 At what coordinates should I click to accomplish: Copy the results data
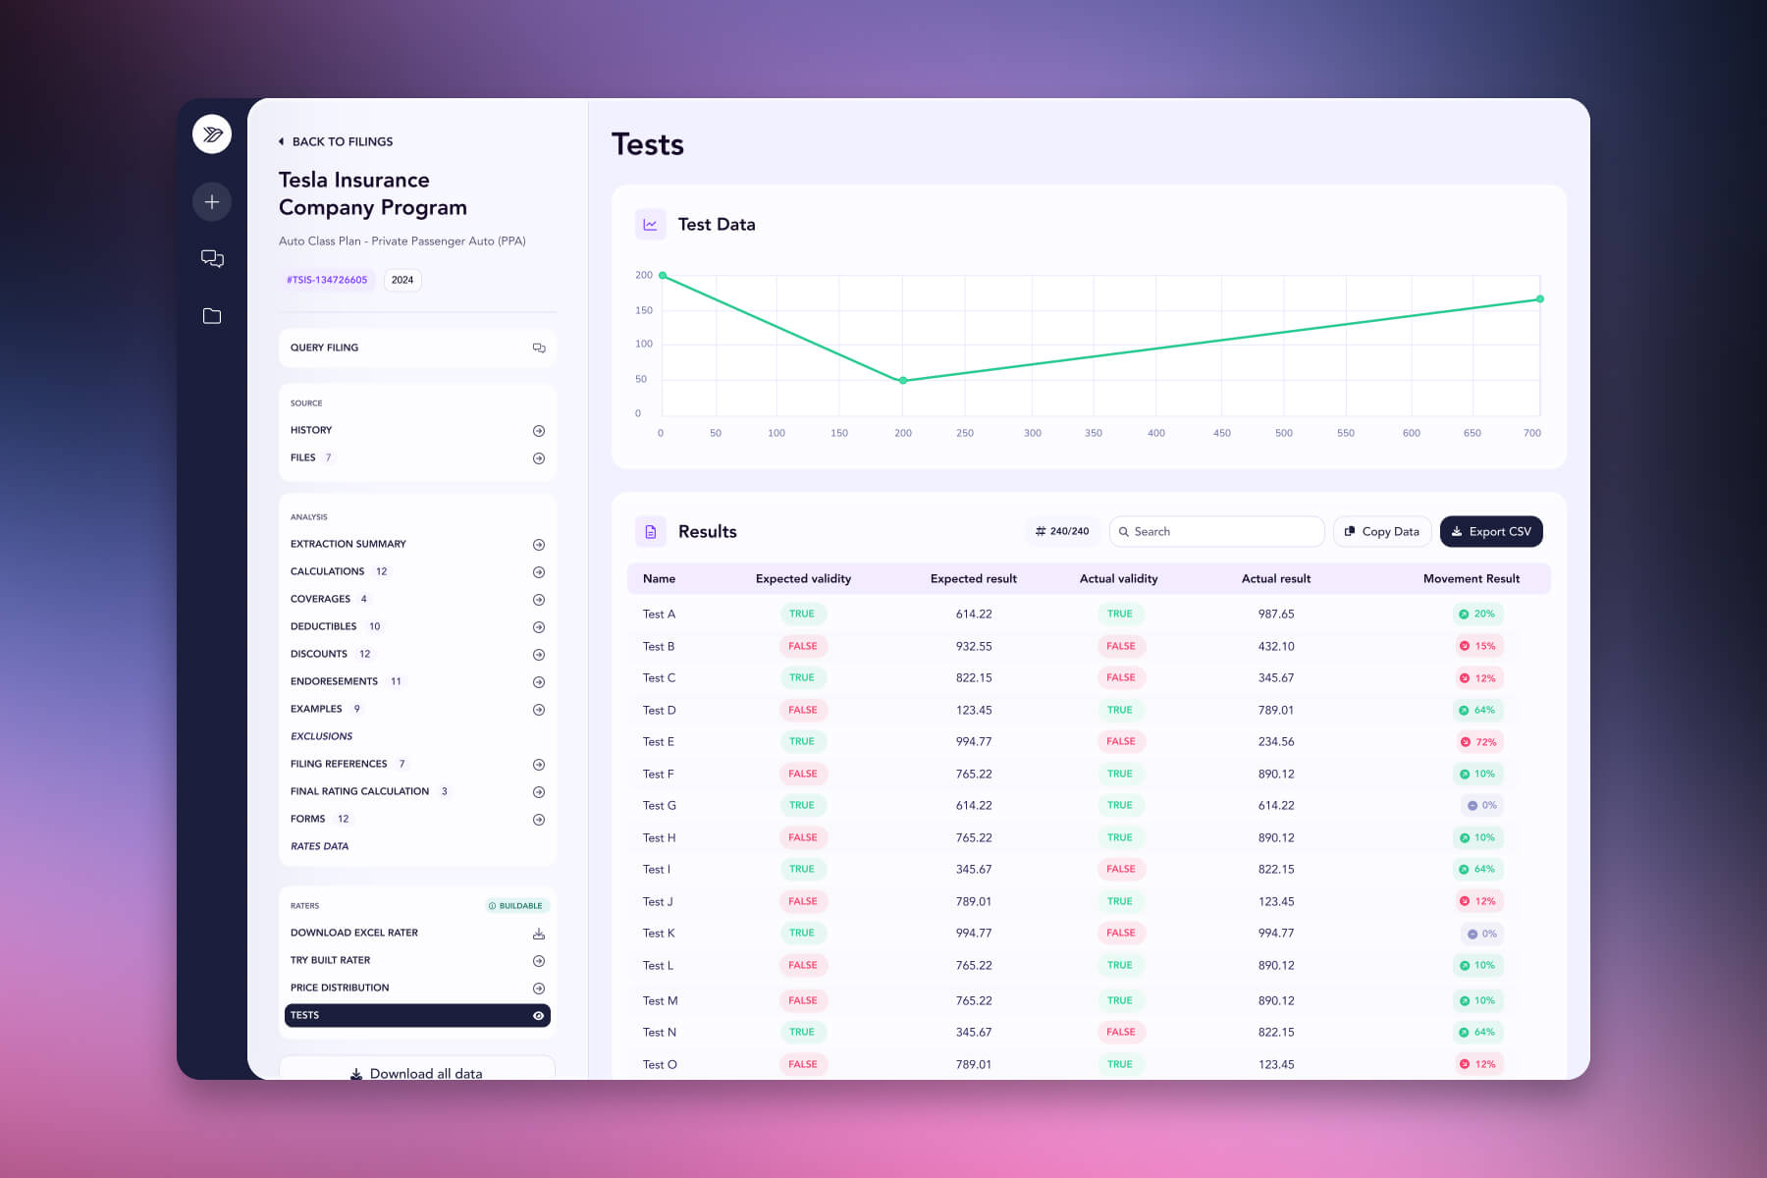click(1381, 531)
